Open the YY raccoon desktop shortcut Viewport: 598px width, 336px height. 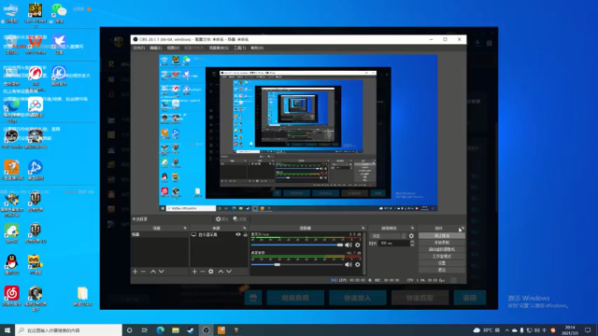point(36,264)
